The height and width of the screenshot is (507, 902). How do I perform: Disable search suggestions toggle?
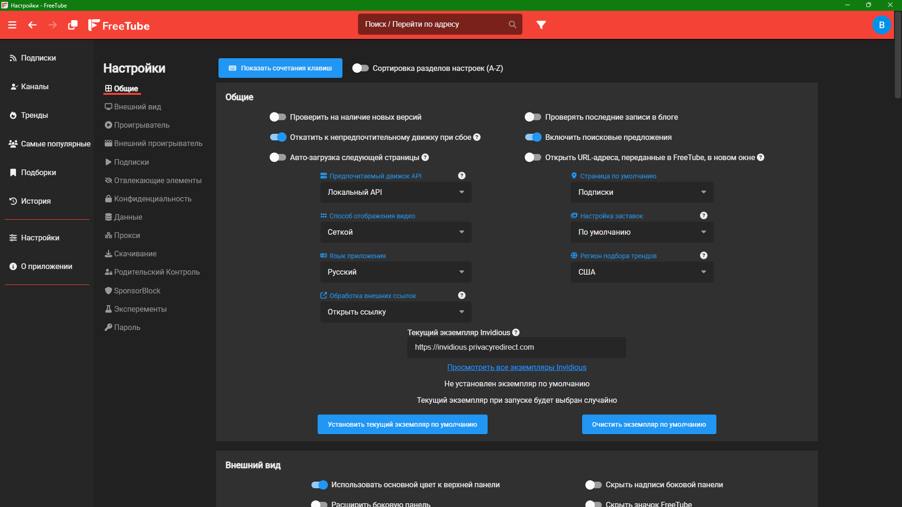[x=533, y=137]
